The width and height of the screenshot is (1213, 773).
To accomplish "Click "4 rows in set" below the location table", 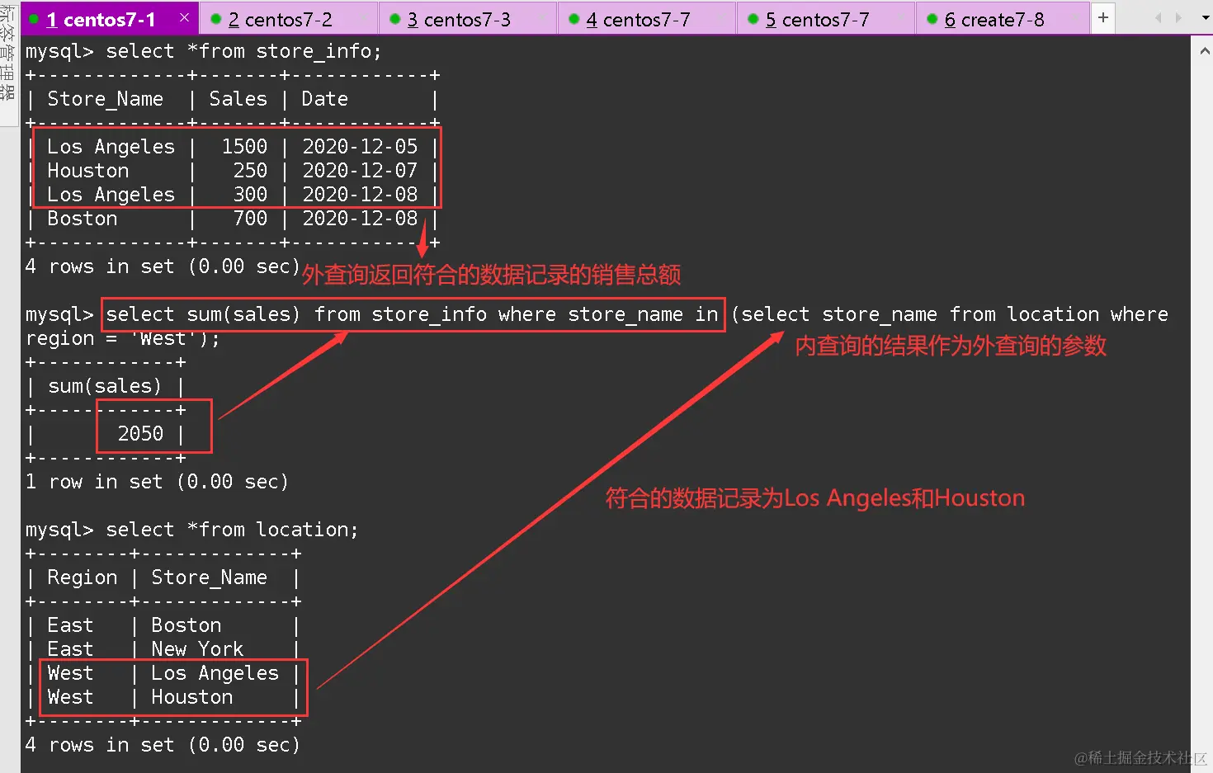I will 100,745.
